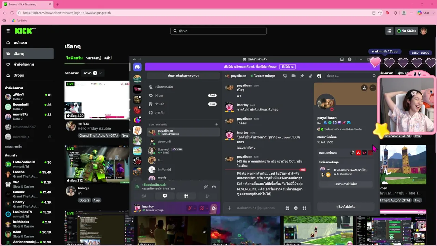437x246 pixels.
Task: Toggle Discord headphone deafen
Action: 201,208
